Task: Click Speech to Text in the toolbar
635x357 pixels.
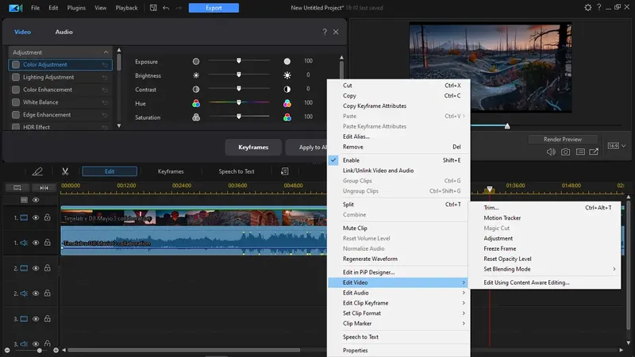Action: pyautogui.click(x=237, y=171)
